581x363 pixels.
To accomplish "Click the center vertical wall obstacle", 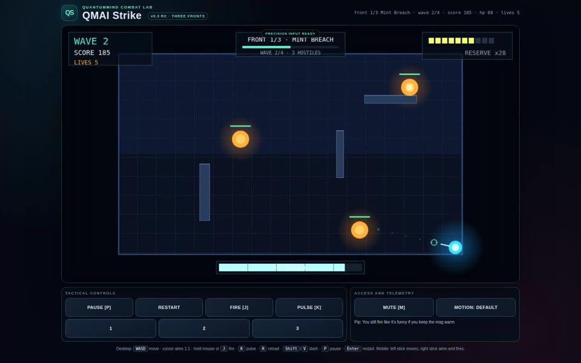I will click(x=340, y=154).
